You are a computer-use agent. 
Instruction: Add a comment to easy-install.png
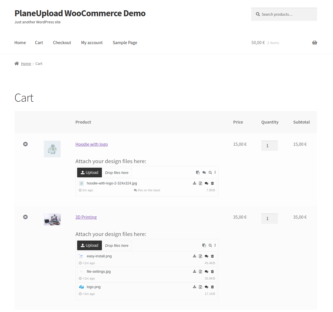pos(206,256)
